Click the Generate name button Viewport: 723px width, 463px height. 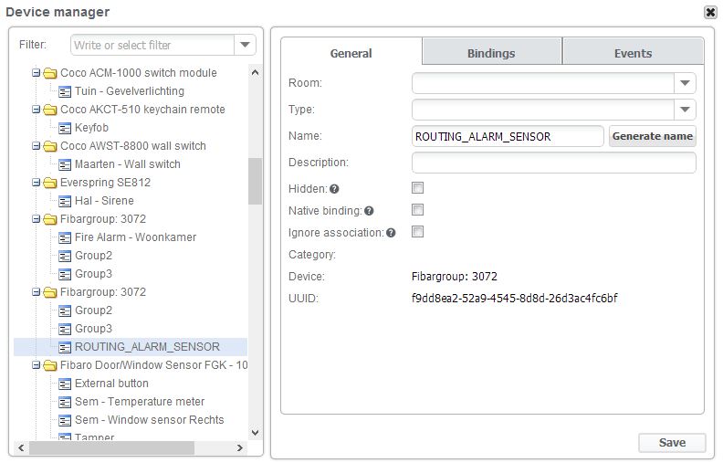[x=652, y=136]
